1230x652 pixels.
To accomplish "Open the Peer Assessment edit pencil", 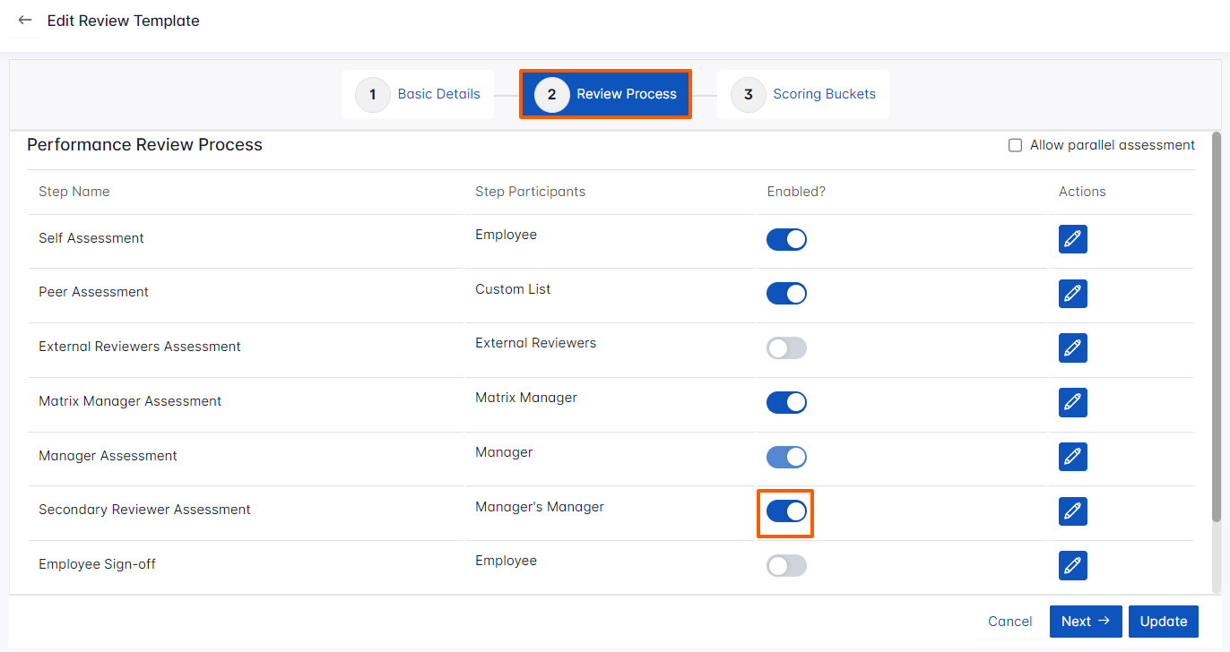I will tap(1072, 293).
